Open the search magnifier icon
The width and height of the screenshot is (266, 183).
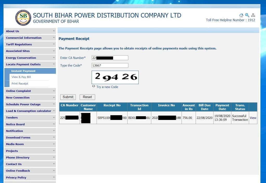(247, 15)
